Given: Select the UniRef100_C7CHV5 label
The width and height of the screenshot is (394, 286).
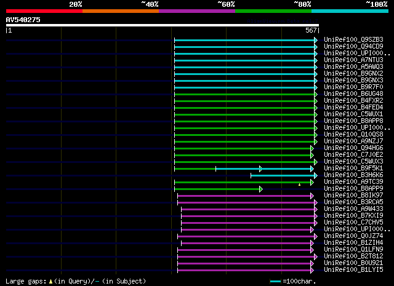Looking at the screenshot, I should coord(353,223).
